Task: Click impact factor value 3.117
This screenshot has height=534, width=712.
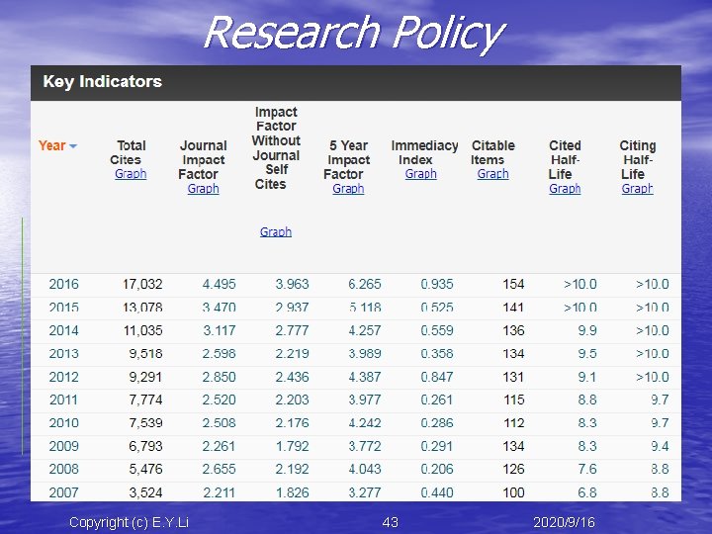Action: pos(219,330)
